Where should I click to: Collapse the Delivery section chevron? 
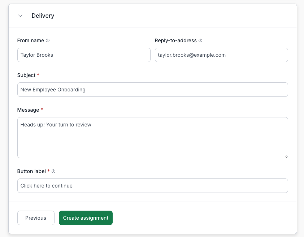point(20,16)
